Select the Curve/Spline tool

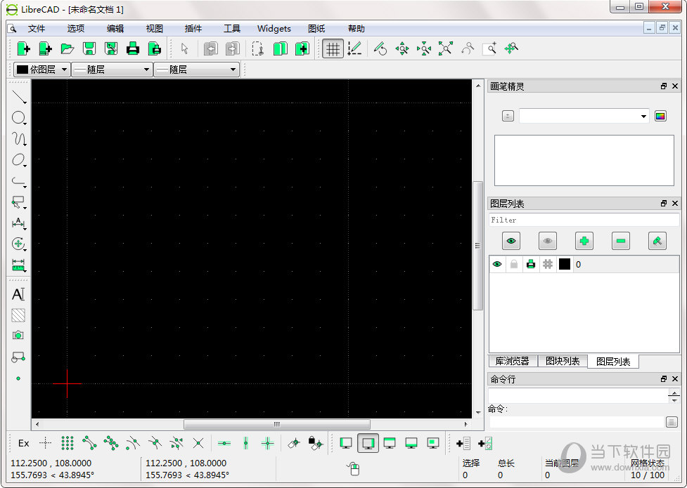coord(18,139)
